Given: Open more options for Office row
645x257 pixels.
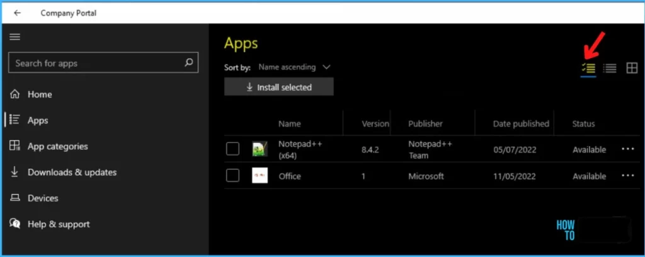Looking at the screenshot, I should coord(628,176).
